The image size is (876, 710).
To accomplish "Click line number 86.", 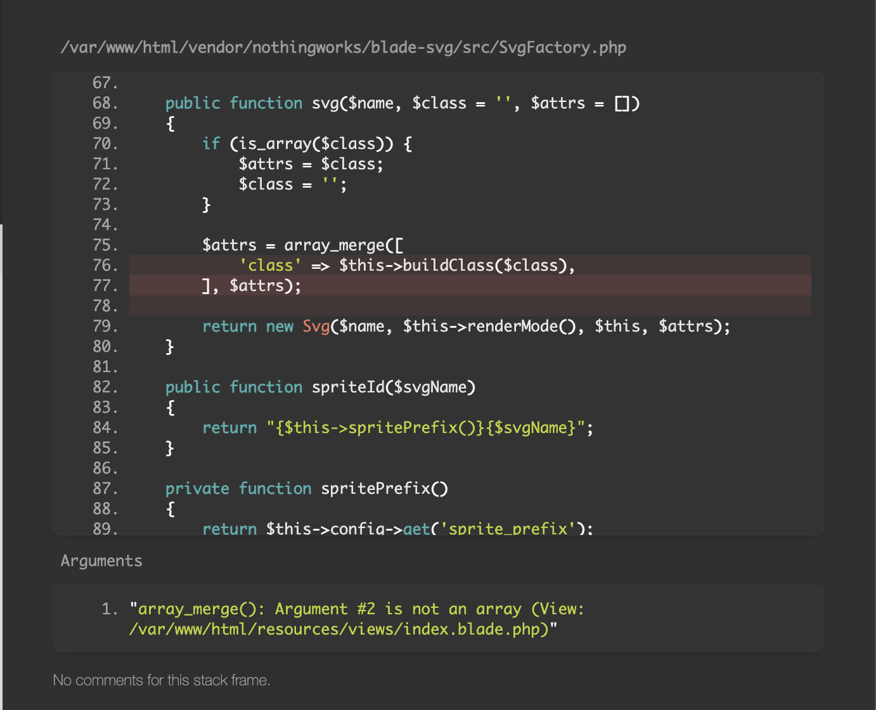I will (x=105, y=468).
